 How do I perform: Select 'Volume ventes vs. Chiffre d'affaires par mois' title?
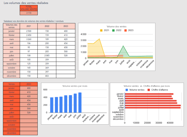(x=147, y=86)
